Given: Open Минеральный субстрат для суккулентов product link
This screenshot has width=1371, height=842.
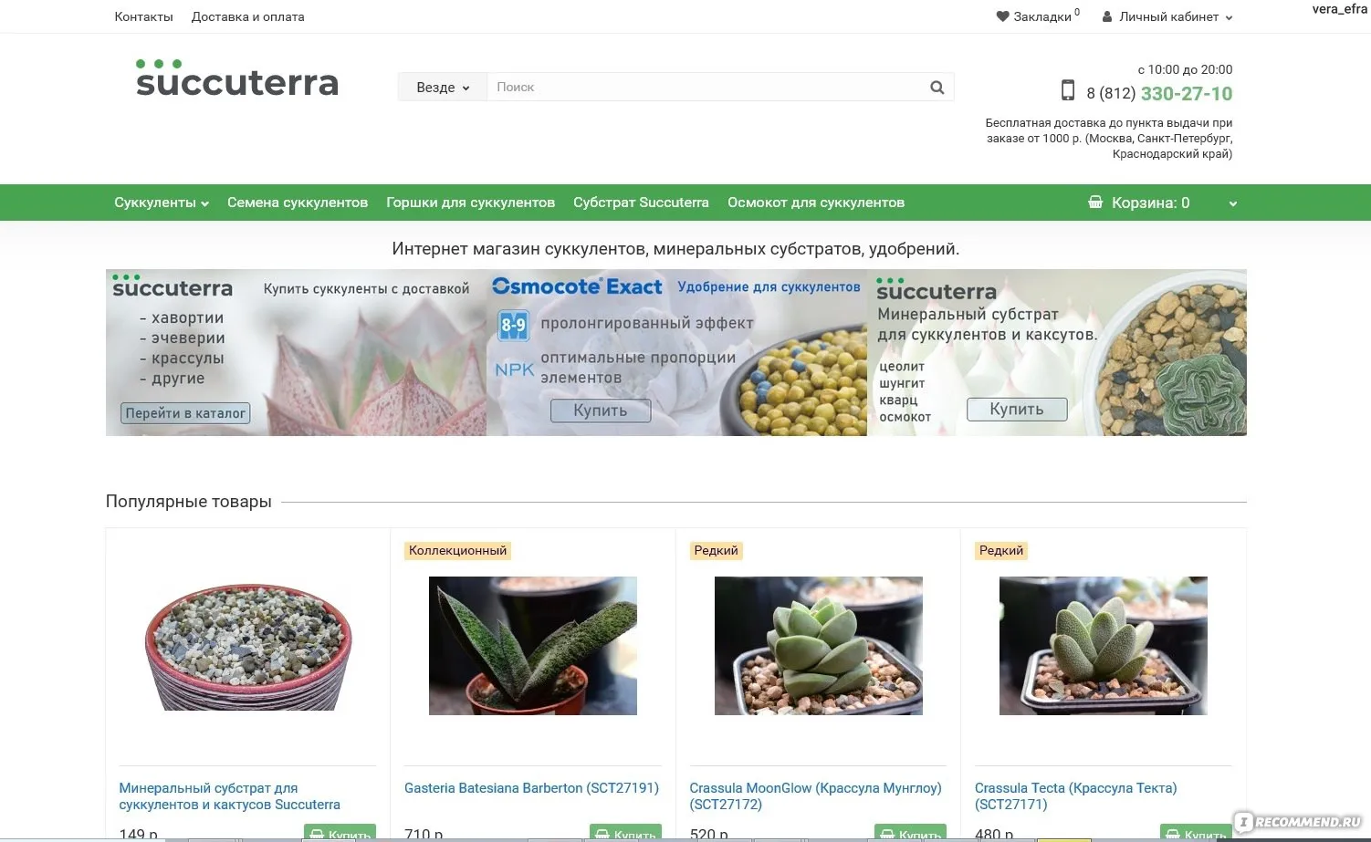Looking at the screenshot, I should click(229, 796).
